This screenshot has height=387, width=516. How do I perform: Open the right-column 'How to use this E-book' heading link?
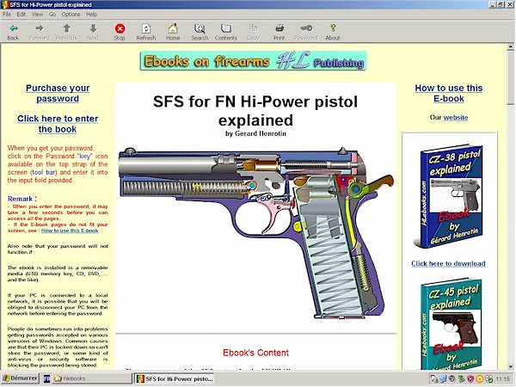click(x=449, y=93)
